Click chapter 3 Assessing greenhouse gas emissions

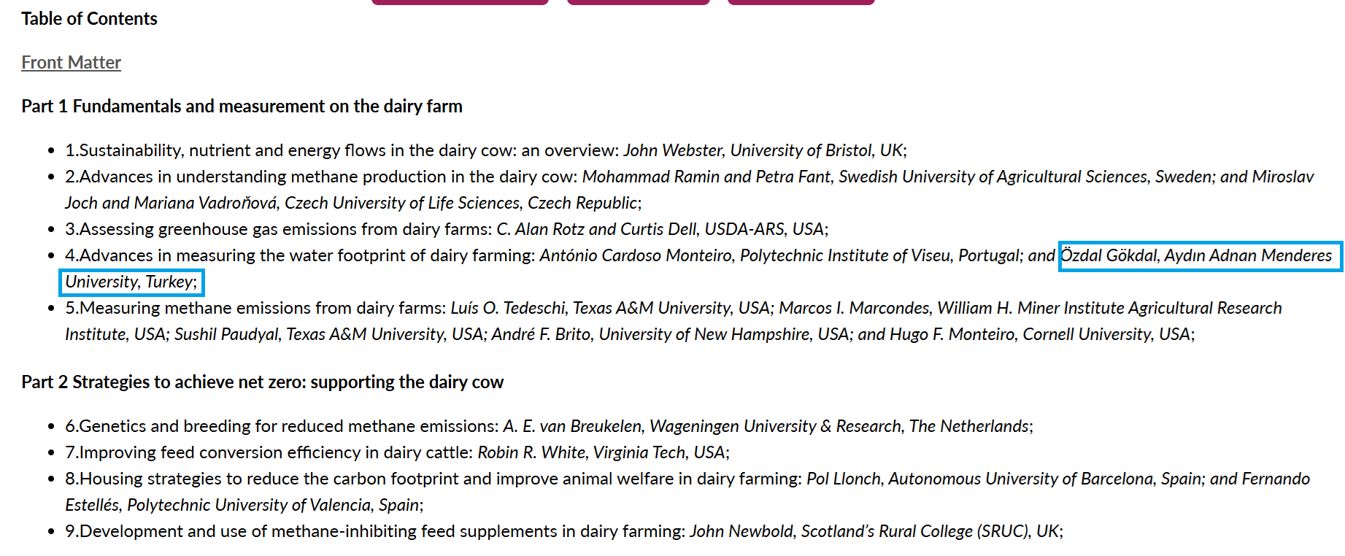(277, 229)
